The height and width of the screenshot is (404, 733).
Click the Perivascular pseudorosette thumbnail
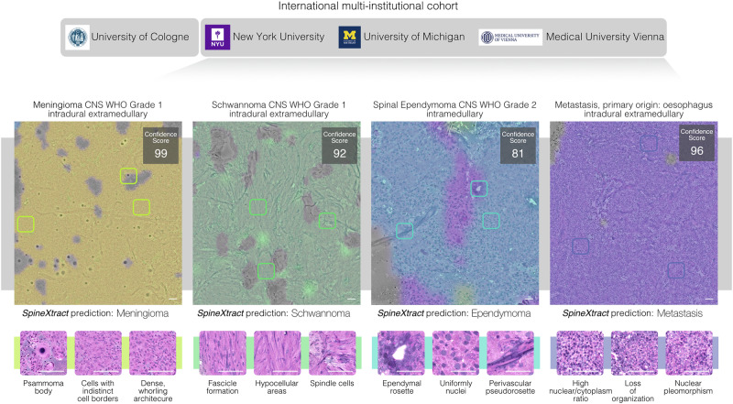[x=510, y=353]
